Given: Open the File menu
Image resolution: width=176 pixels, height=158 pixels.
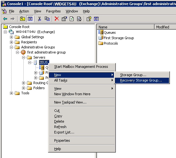Looking at the screenshot, I should click(x=12, y=11).
